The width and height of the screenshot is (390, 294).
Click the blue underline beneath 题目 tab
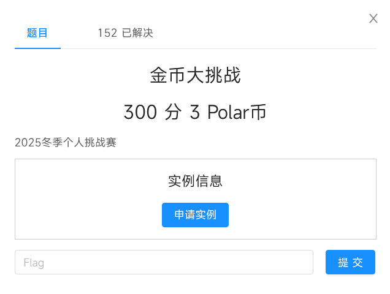[x=37, y=48]
